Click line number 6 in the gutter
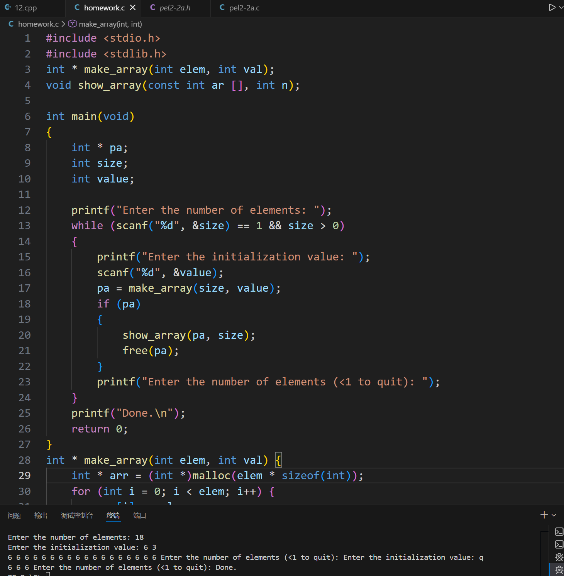Image resolution: width=564 pixels, height=576 pixels. point(27,117)
